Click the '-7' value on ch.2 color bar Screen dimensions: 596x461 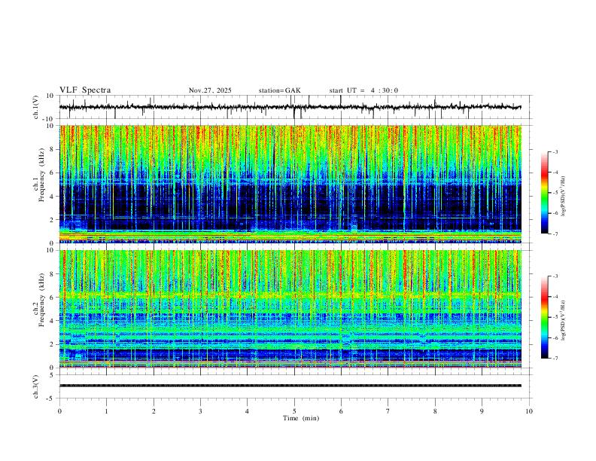click(x=555, y=359)
